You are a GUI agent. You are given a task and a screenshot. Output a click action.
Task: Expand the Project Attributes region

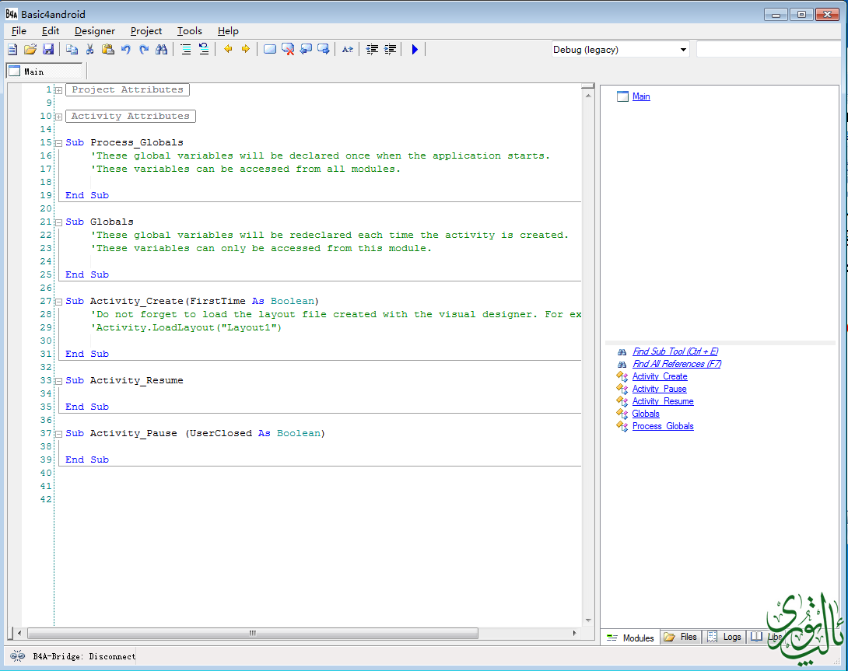[x=59, y=90]
